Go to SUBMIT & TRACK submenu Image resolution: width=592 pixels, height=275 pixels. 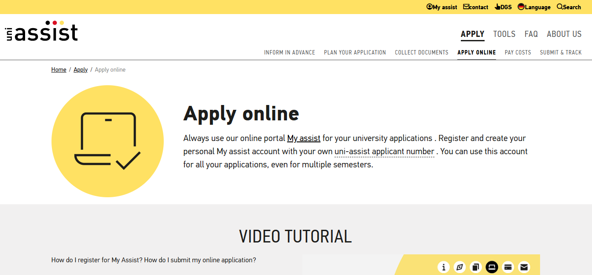coord(561,52)
